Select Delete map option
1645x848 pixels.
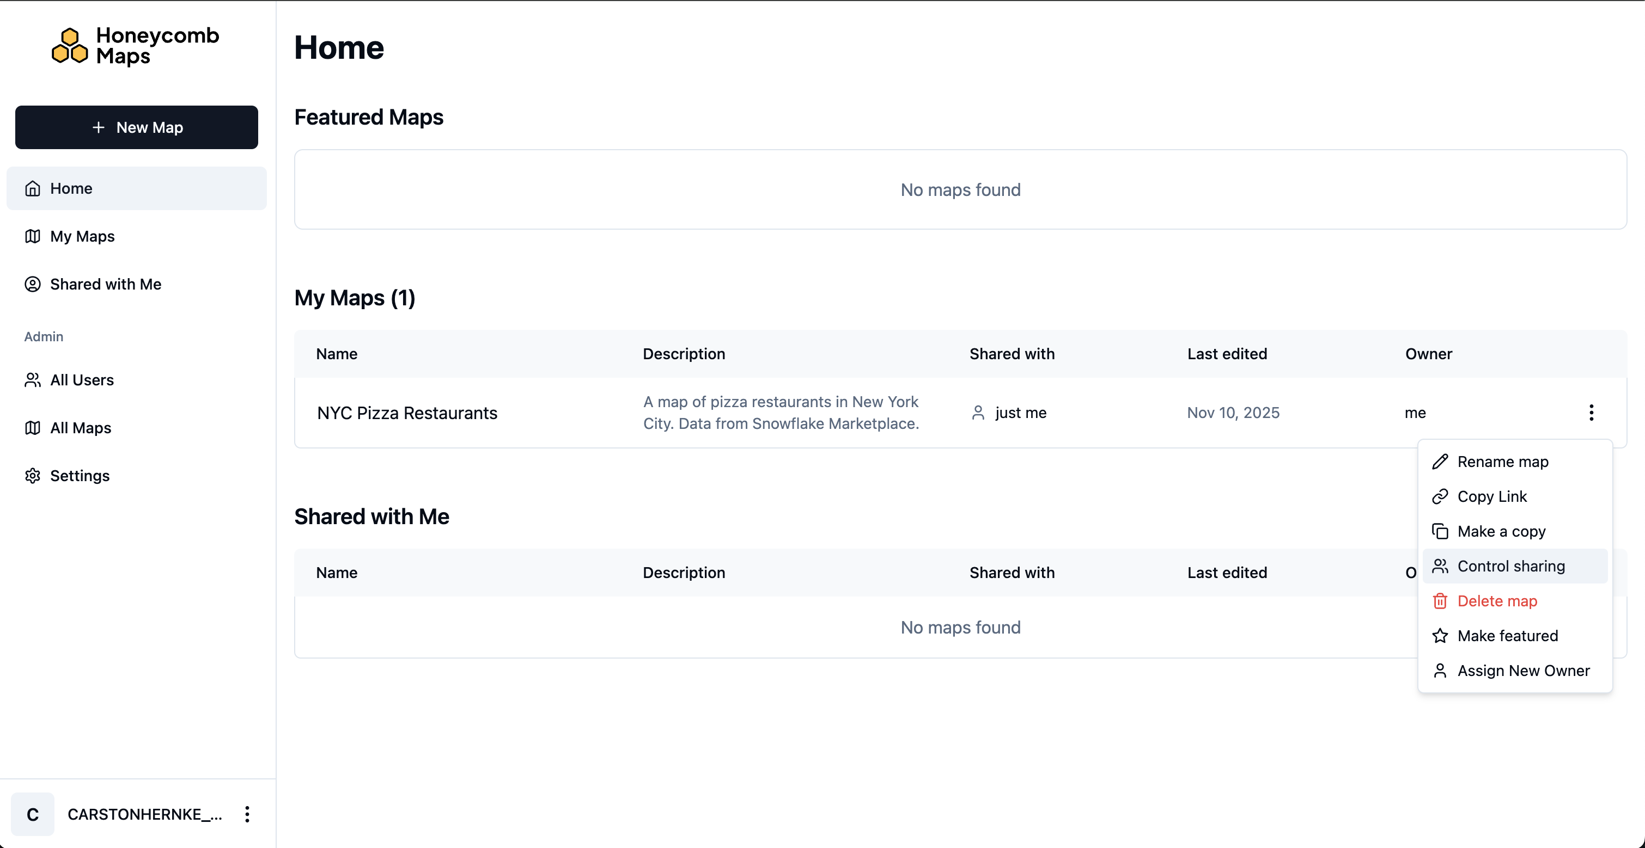(x=1497, y=600)
